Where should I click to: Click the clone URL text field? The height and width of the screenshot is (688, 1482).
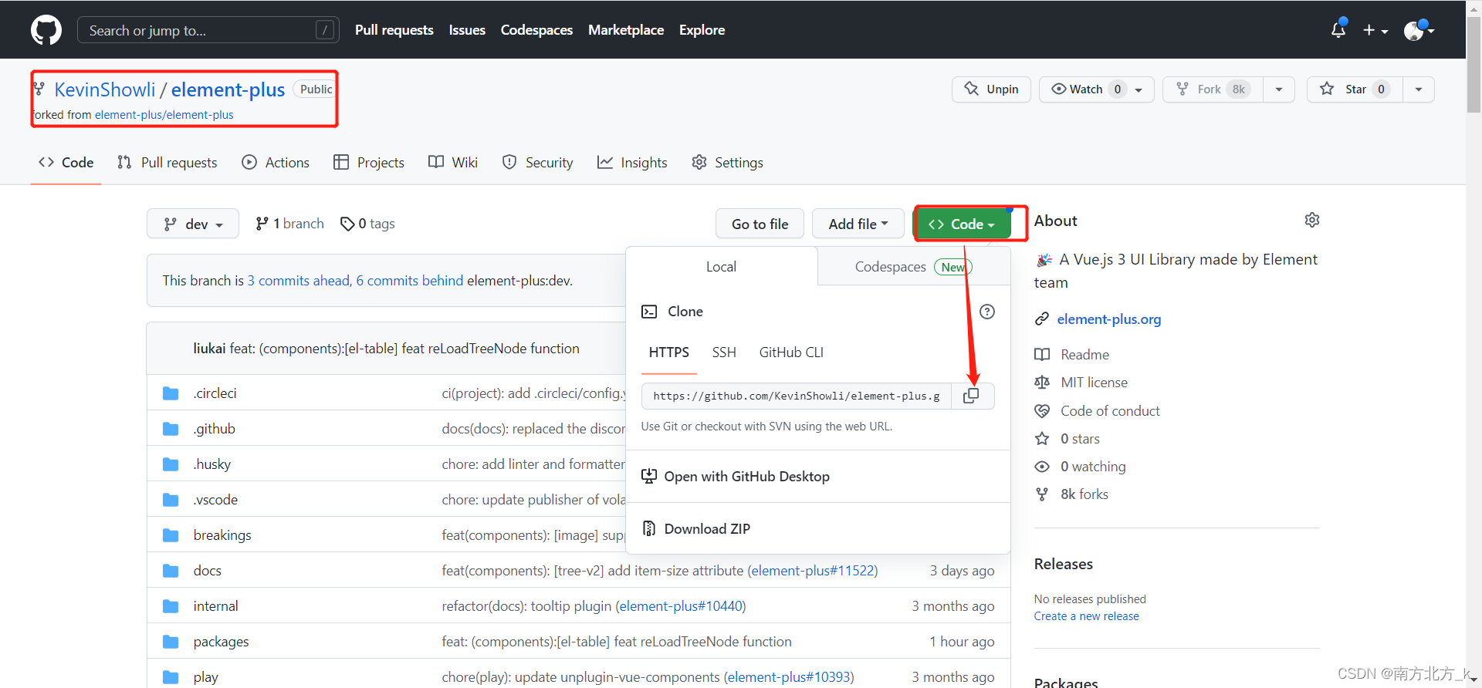pos(796,396)
